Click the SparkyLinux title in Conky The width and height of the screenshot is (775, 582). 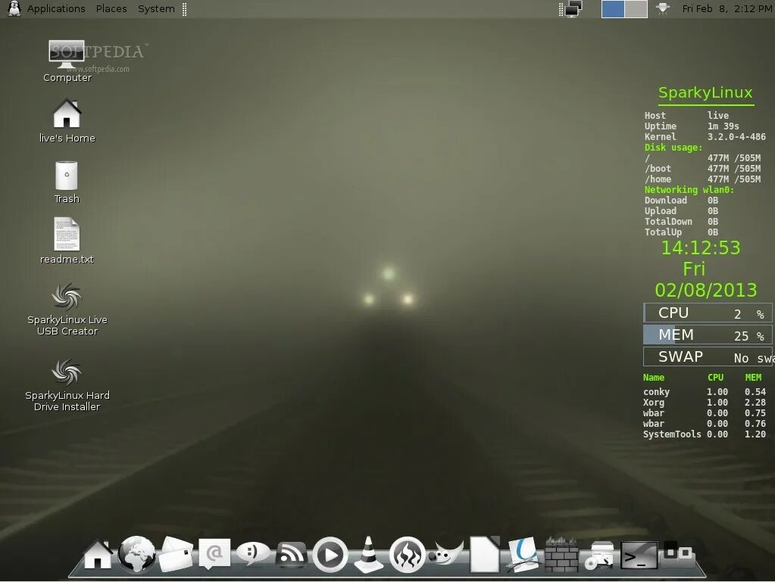pos(705,92)
